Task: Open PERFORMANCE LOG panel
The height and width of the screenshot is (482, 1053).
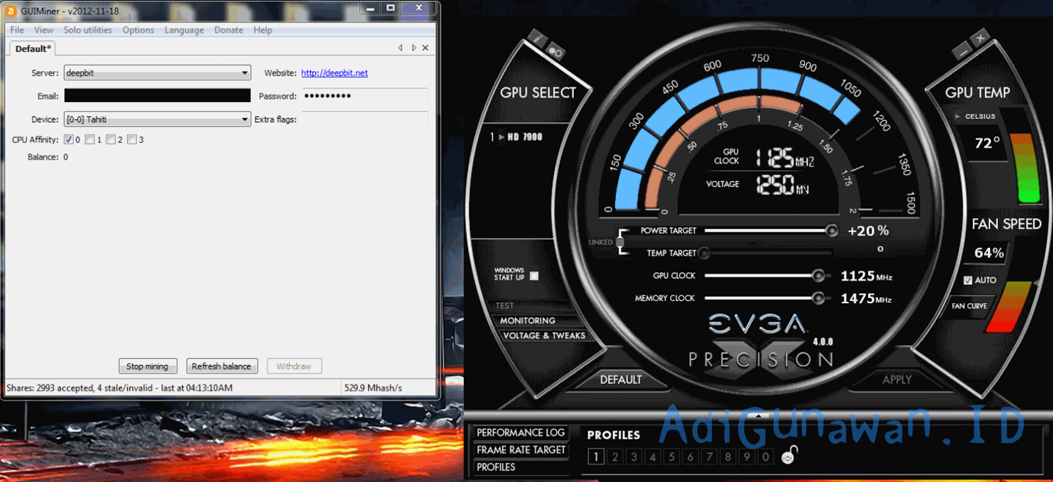Action: (x=521, y=433)
